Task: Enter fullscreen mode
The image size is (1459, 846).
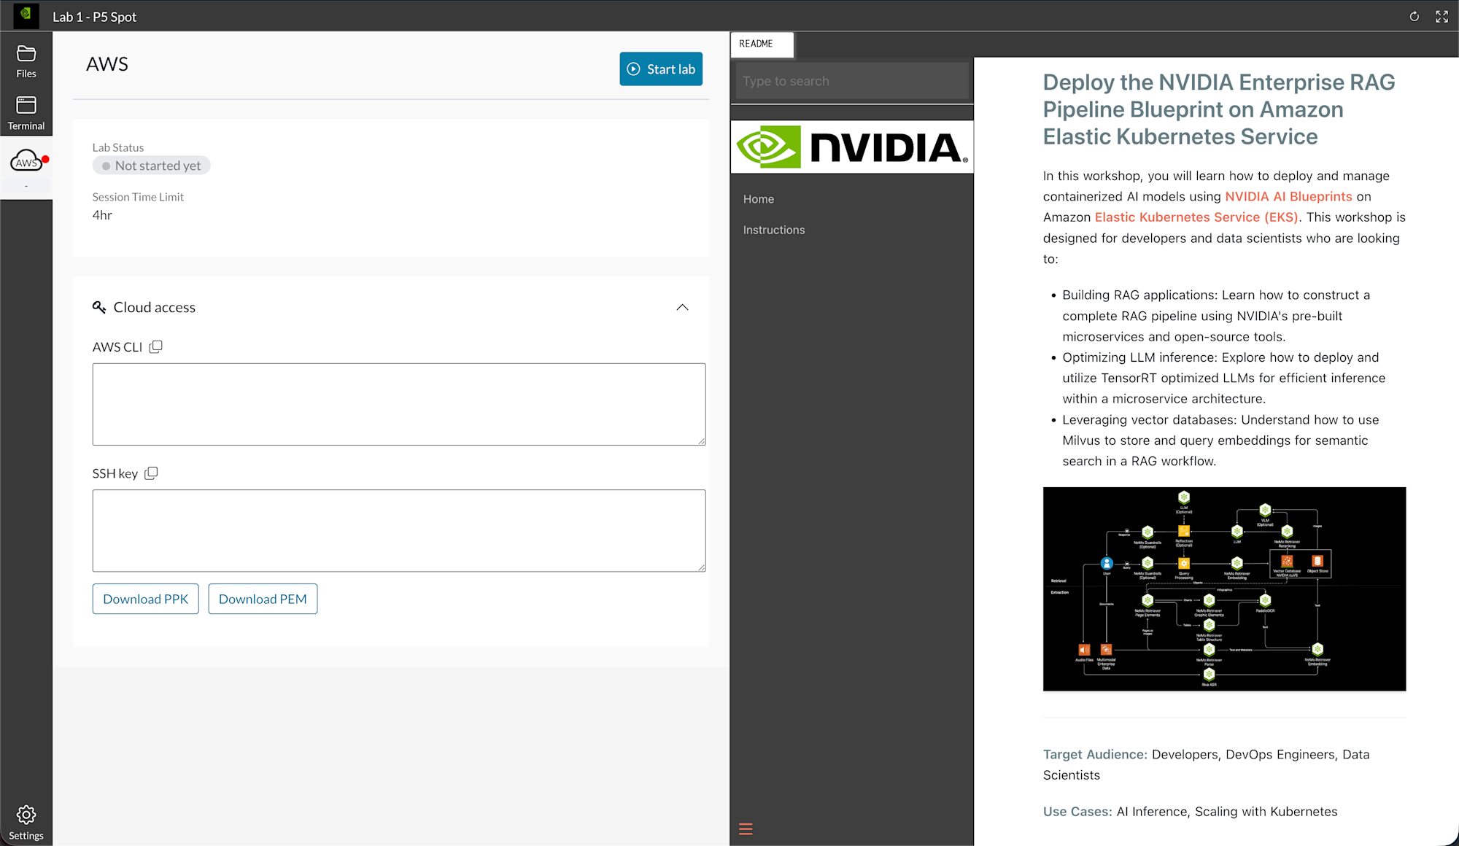Action: click(1442, 16)
